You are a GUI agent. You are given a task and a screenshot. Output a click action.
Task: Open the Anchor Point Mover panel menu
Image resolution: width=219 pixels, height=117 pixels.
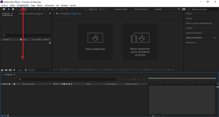click(x=215, y=38)
